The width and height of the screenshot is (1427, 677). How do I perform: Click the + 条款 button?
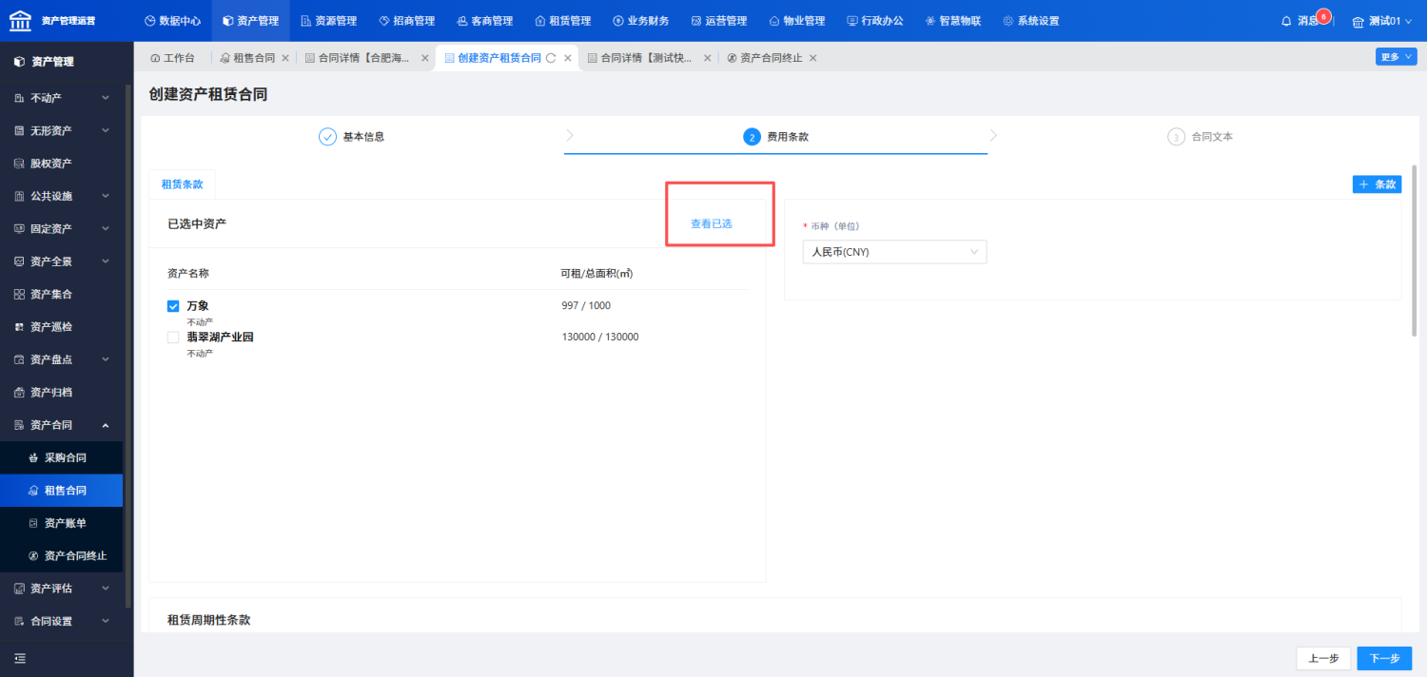click(x=1377, y=184)
